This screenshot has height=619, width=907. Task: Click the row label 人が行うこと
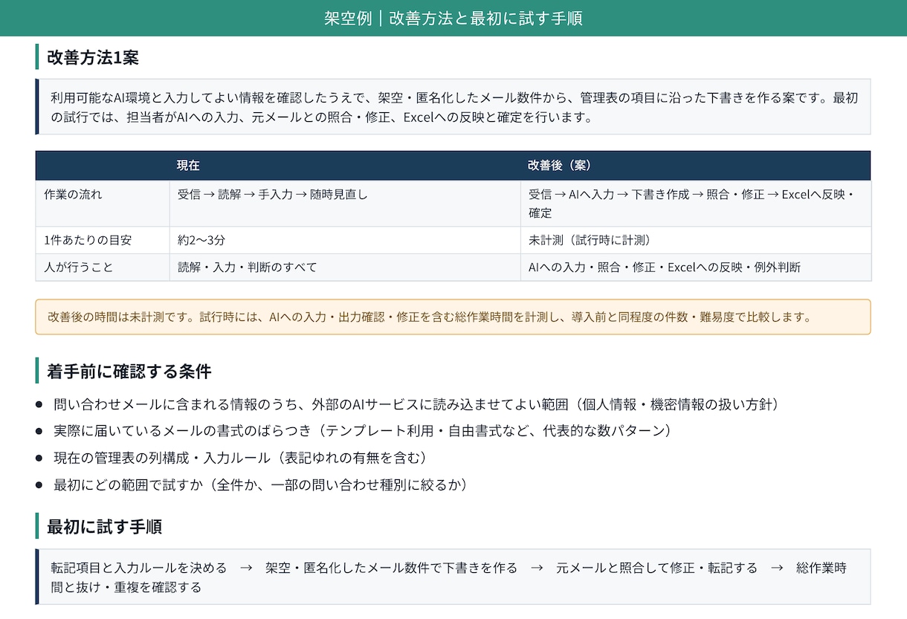[103, 267]
